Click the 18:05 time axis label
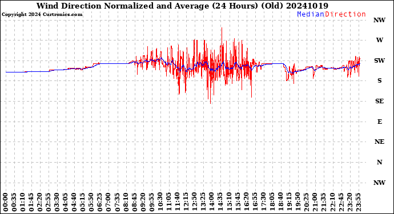 pyautogui.click(x=271, y=203)
